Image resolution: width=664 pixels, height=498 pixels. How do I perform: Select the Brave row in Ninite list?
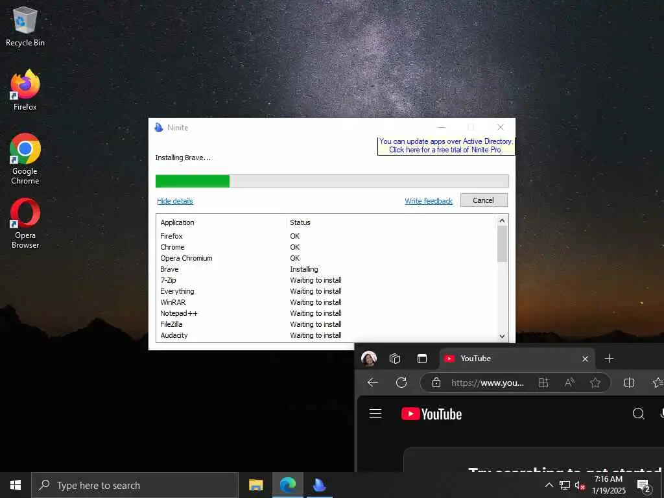pos(326,269)
